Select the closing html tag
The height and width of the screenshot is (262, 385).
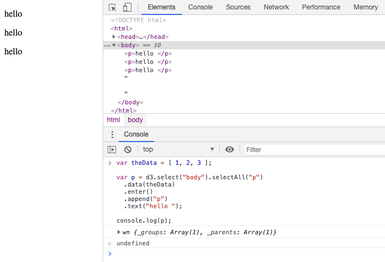click(124, 110)
